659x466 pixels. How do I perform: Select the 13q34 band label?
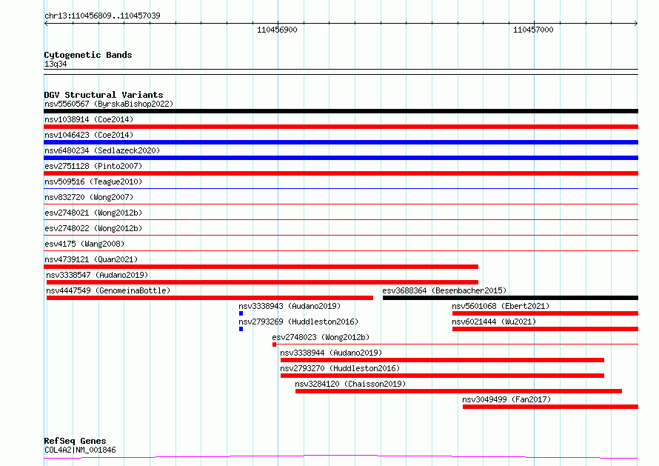[x=56, y=64]
